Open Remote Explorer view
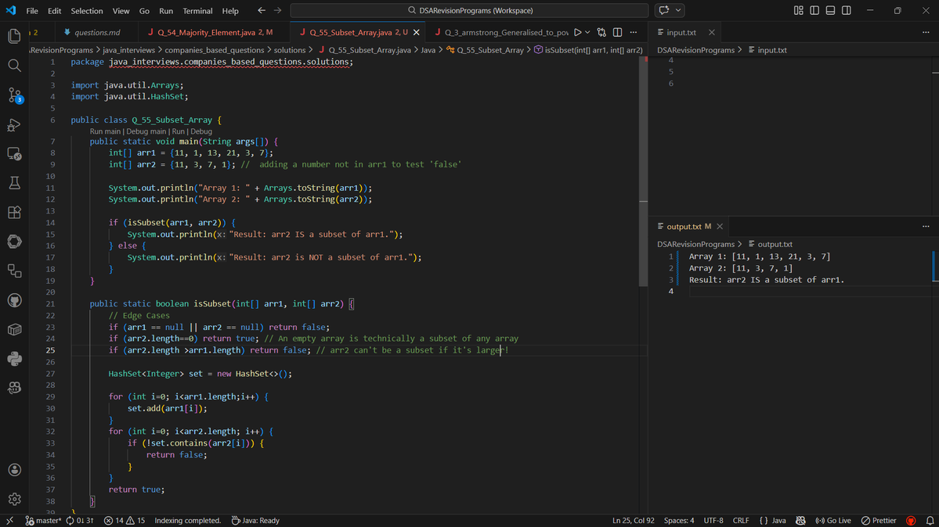Screen dimensions: 939x527 (14, 154)
